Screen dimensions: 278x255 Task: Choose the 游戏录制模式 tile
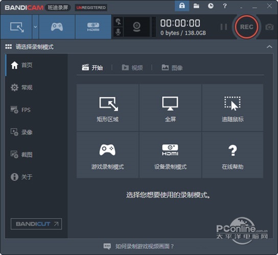[x=108, y=155]
